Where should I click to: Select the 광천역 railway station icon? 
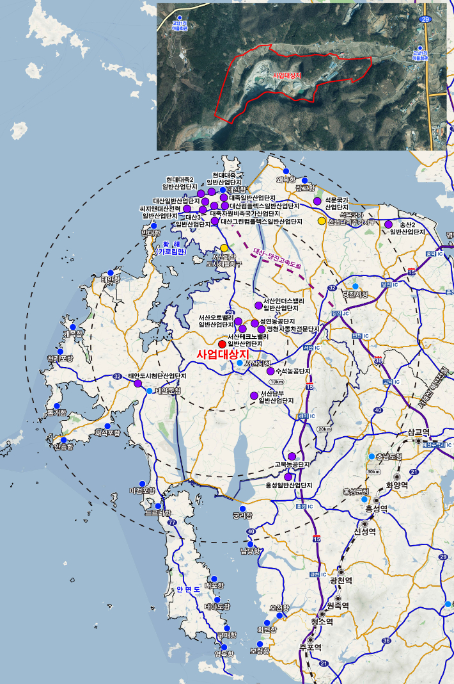coord(341,572)
